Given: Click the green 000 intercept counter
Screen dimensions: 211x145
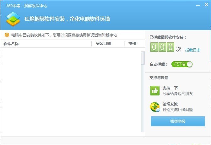Looking at the screenshot, I should tap(162, 47).
